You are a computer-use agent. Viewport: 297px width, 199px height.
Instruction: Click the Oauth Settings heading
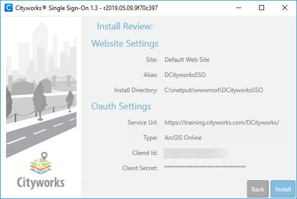click(x=121, y=106)
